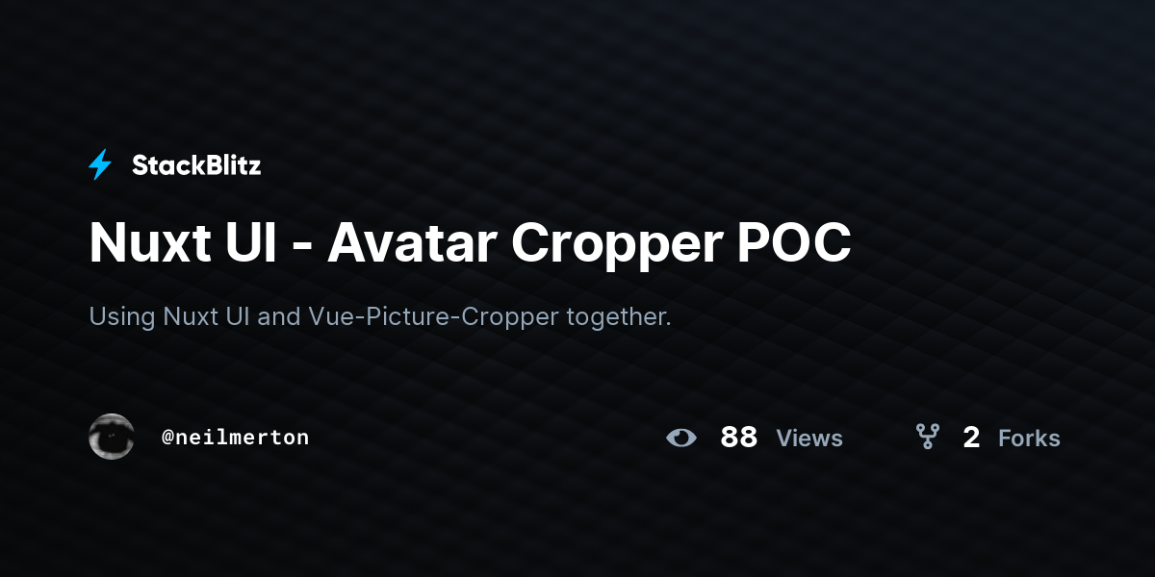This screenshot has height=577, width=1155.
Task: Click the hyphen in the title
Action: pyautogui.click(x=300, y=248)
